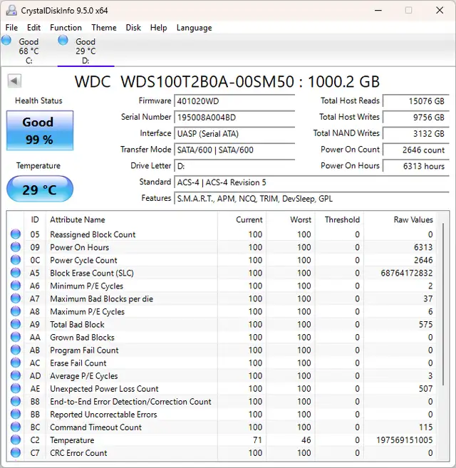
Task: Click the attribute list vertical scrollbar
Action: click(443, 304)
